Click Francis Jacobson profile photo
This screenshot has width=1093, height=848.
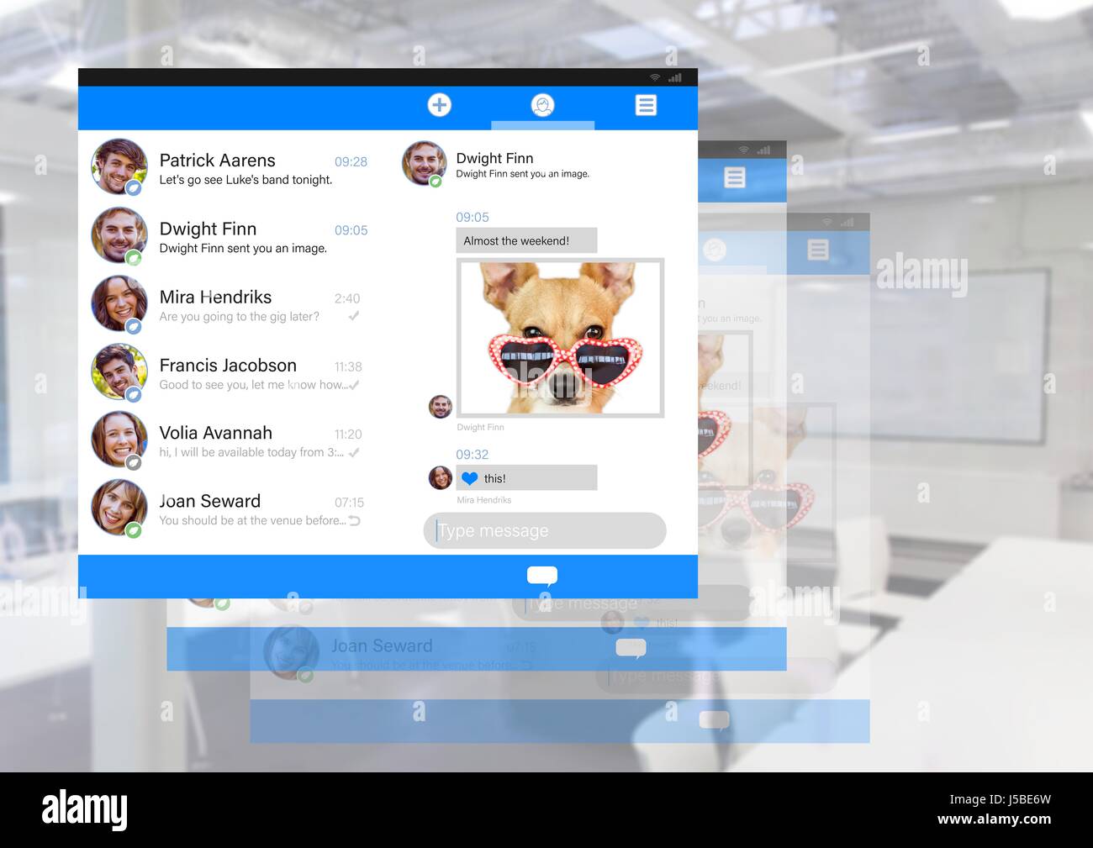click(119, 371)
